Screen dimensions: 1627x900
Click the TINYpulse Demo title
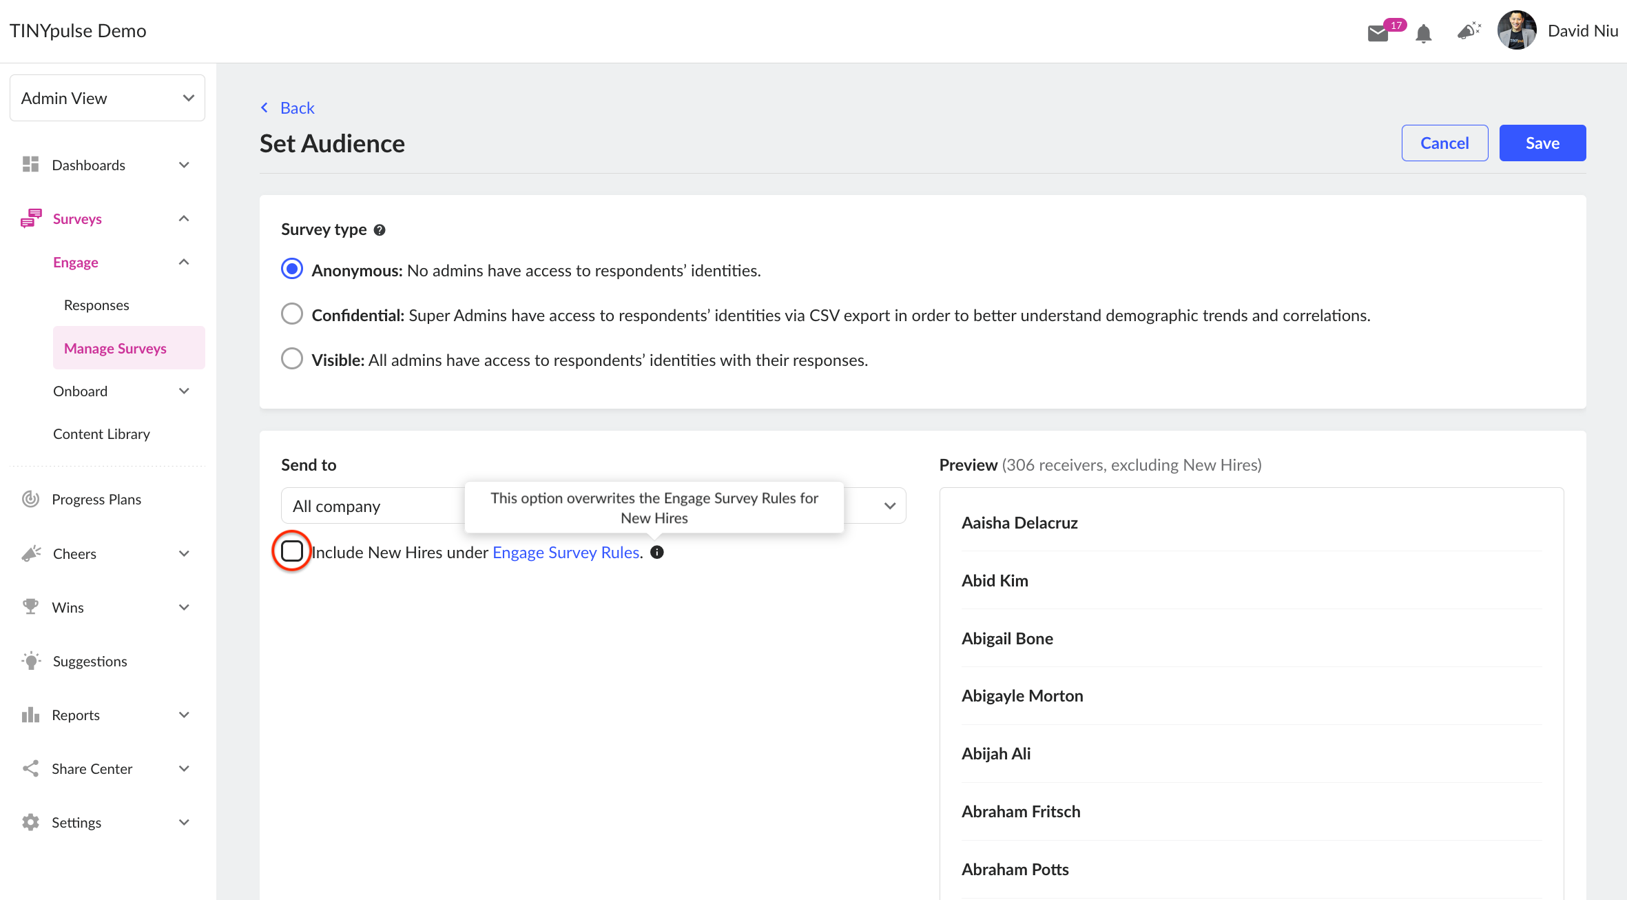coord(78,31)
